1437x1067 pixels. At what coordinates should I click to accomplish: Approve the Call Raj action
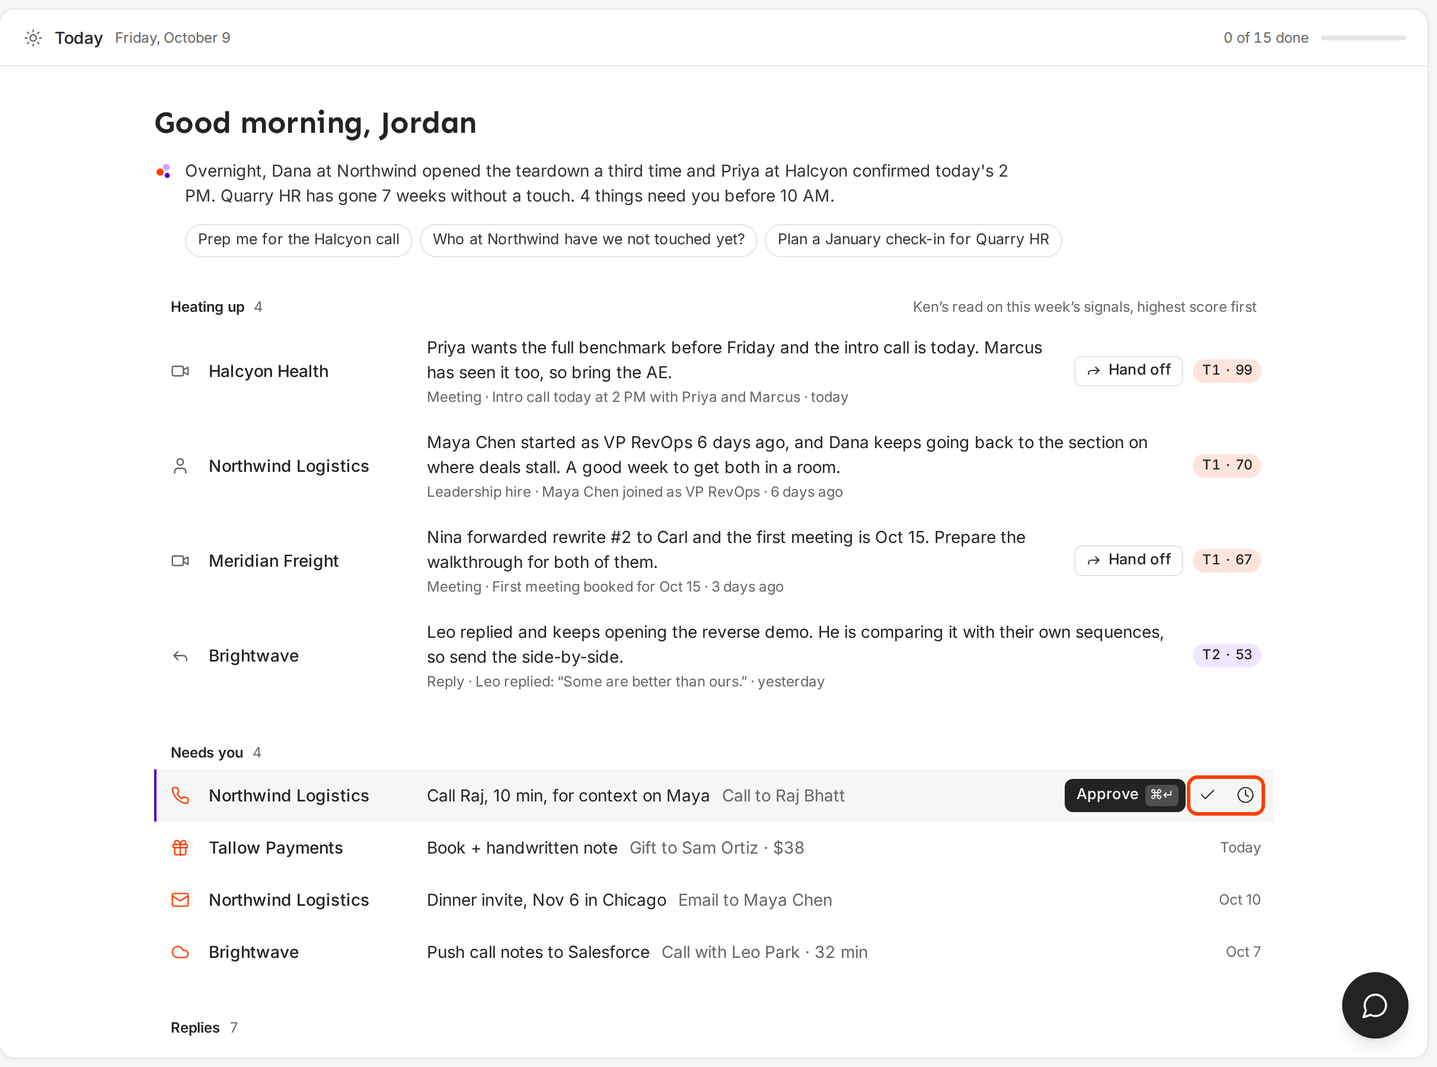(1124, 795)
